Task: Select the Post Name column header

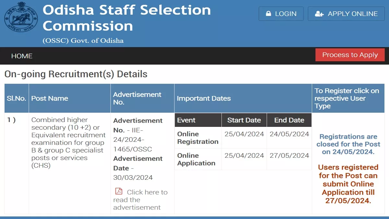Action: (50, 98)
